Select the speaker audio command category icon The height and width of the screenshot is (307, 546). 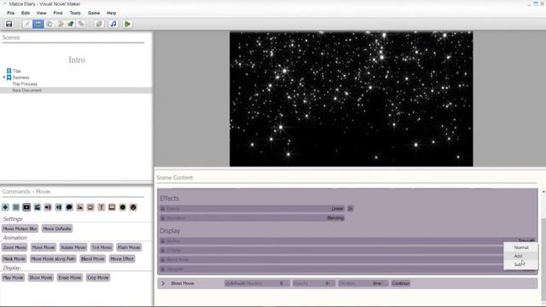tap(48, 207)
